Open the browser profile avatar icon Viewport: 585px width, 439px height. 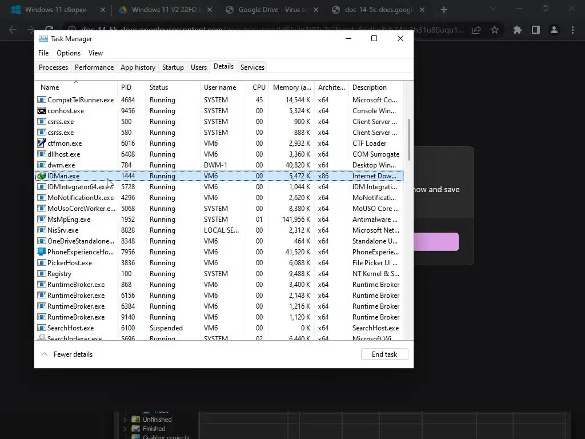pyautogui.click(x=554, y=30)
